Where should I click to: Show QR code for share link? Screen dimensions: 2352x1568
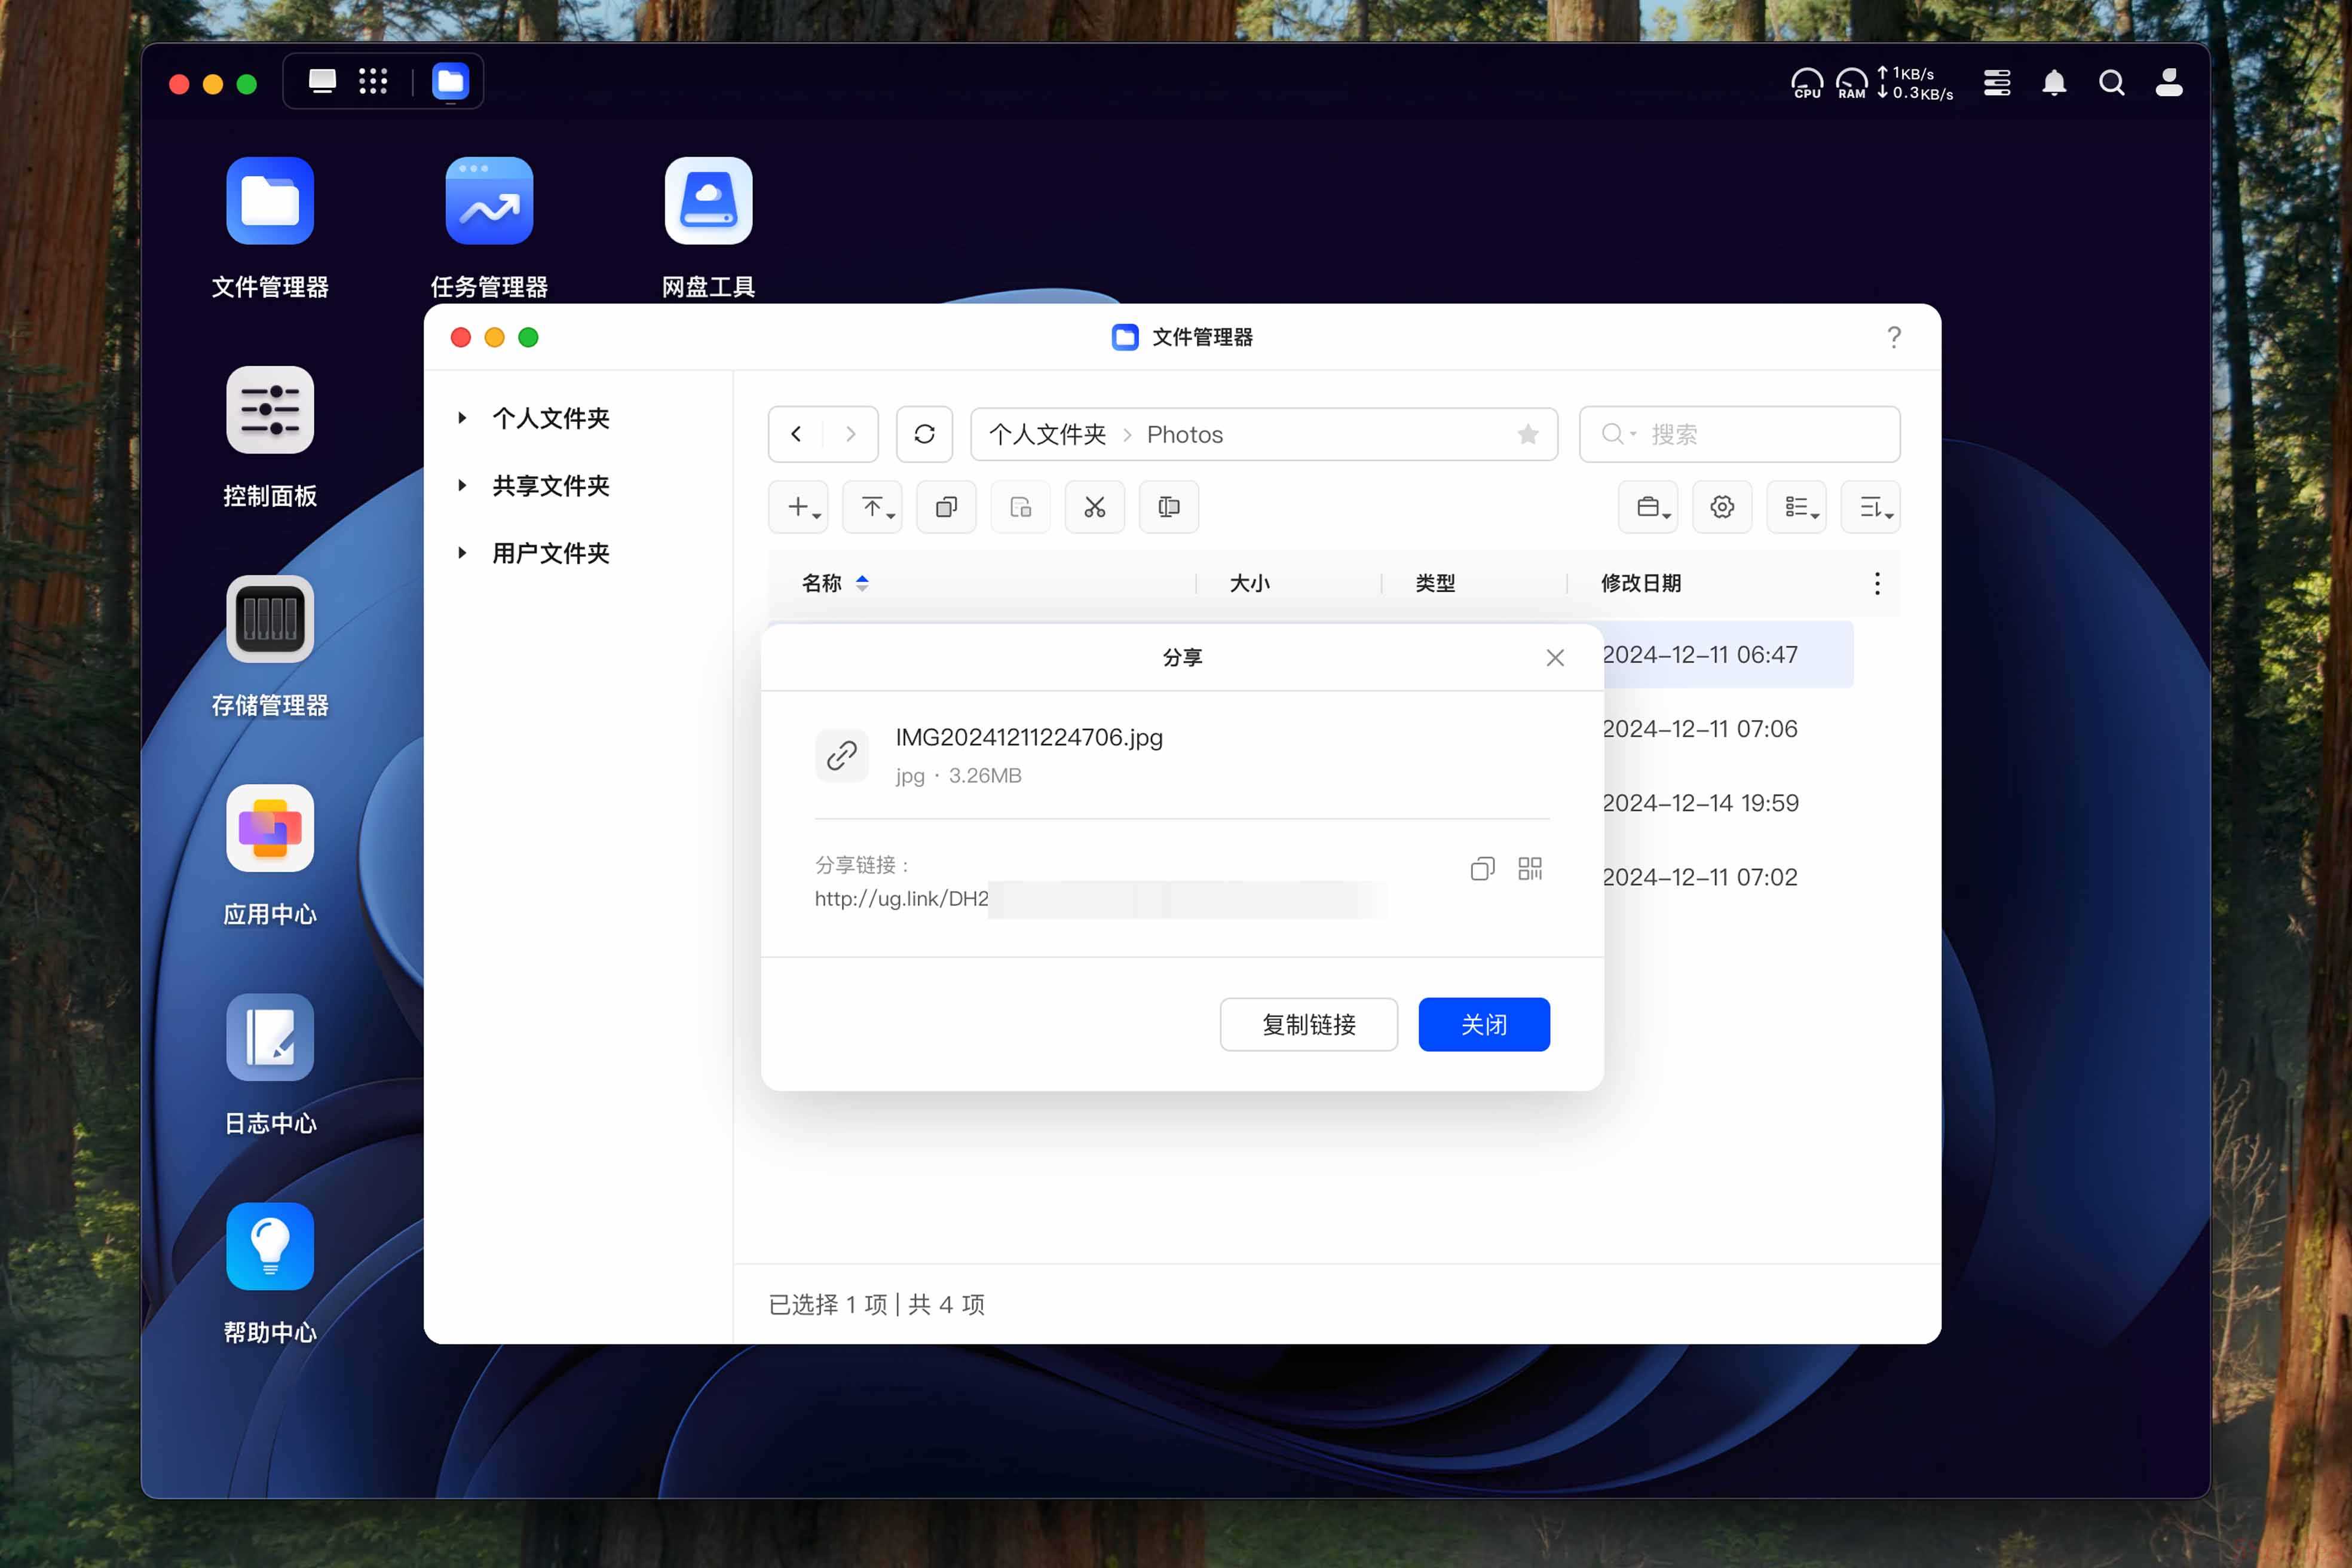tap(1530, 868)
